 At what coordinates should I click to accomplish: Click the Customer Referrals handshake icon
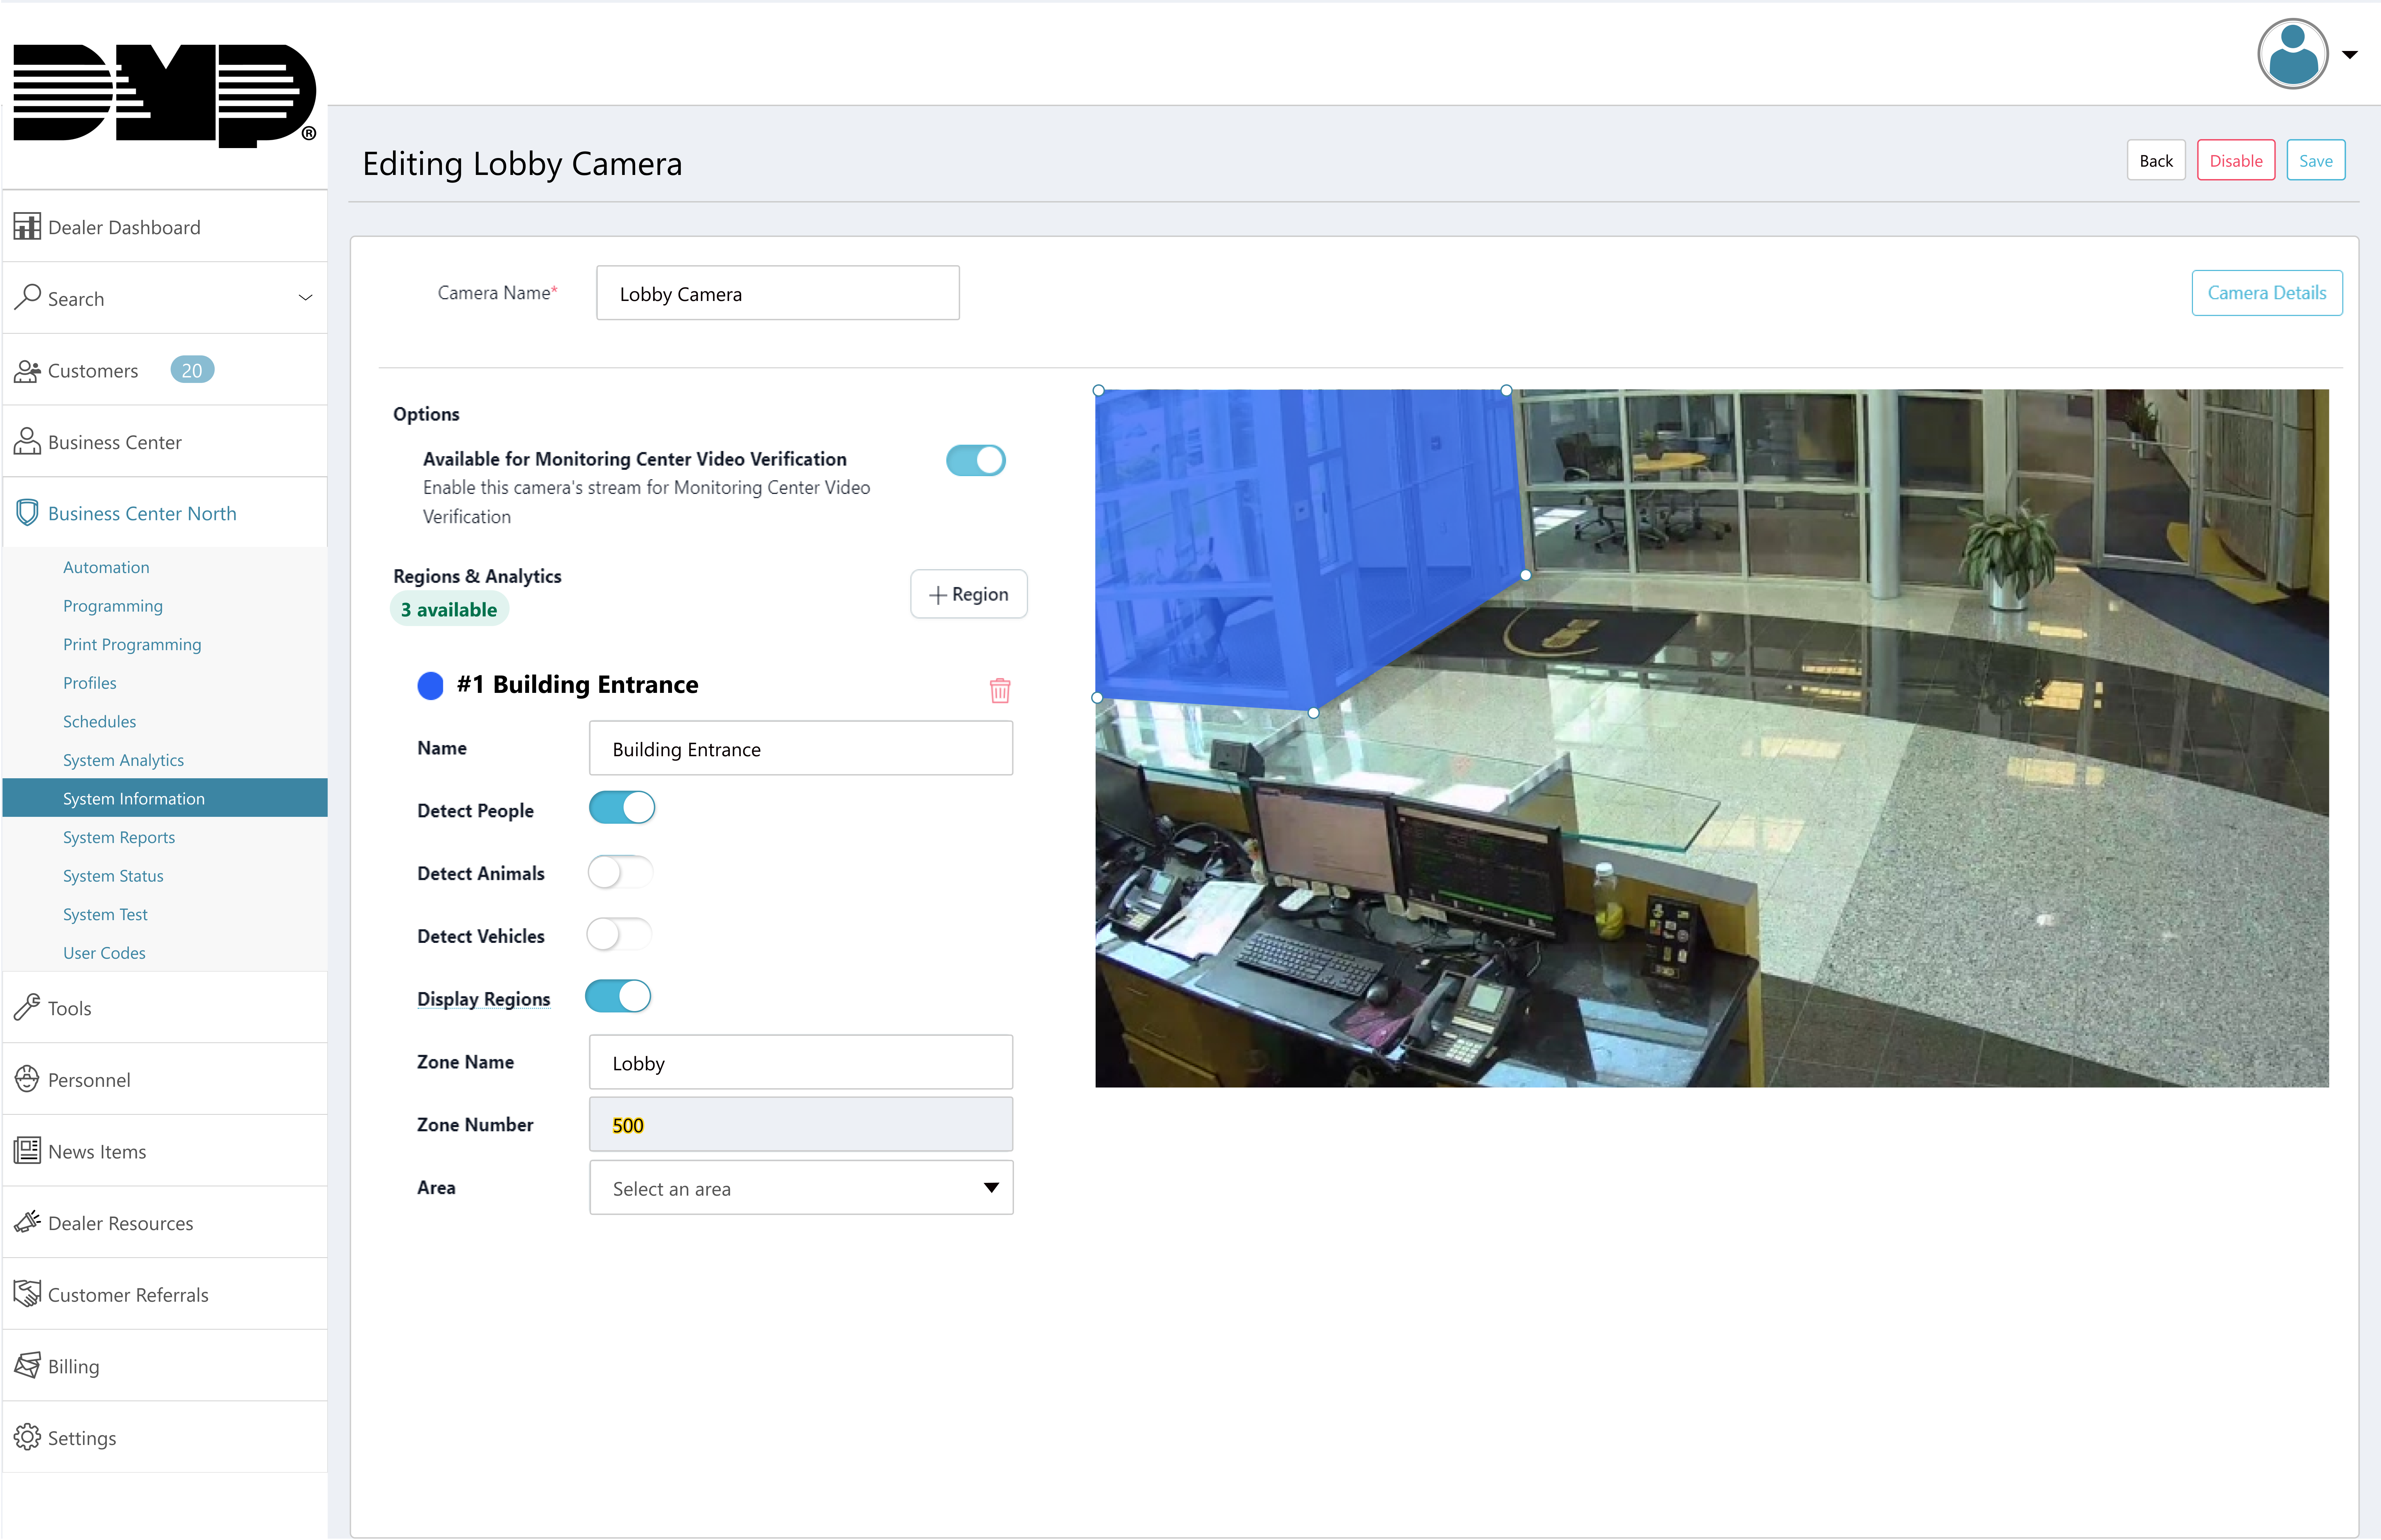click(27, 1293)
